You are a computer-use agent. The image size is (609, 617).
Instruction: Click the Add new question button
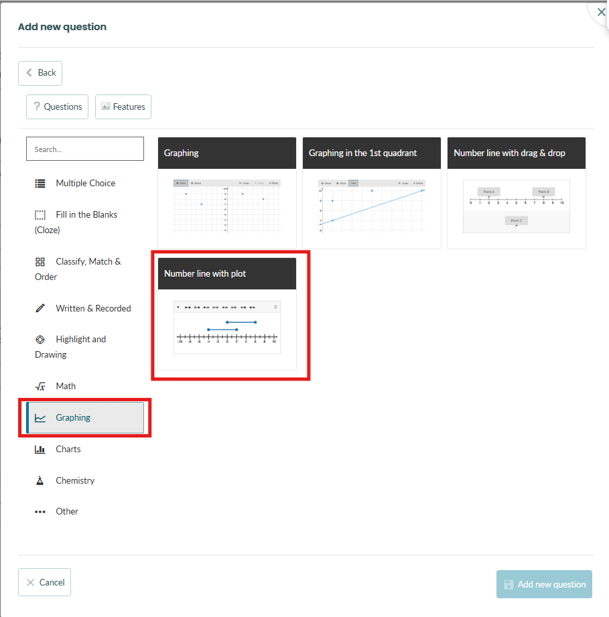coord(544,584)
